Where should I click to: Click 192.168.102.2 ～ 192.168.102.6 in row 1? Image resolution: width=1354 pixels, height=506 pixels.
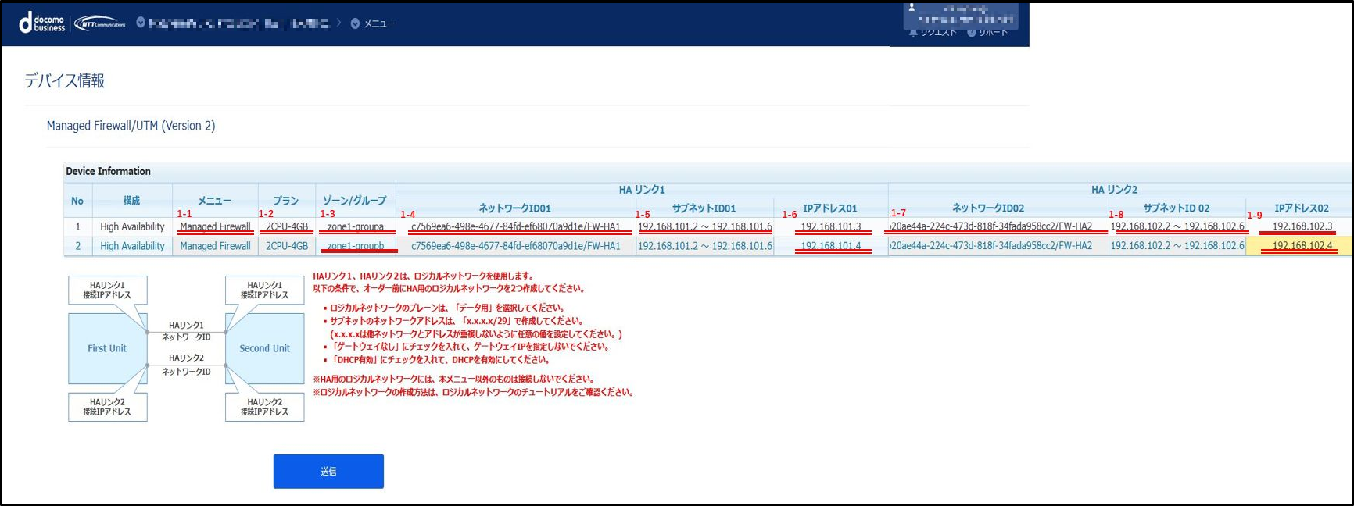1177,226
